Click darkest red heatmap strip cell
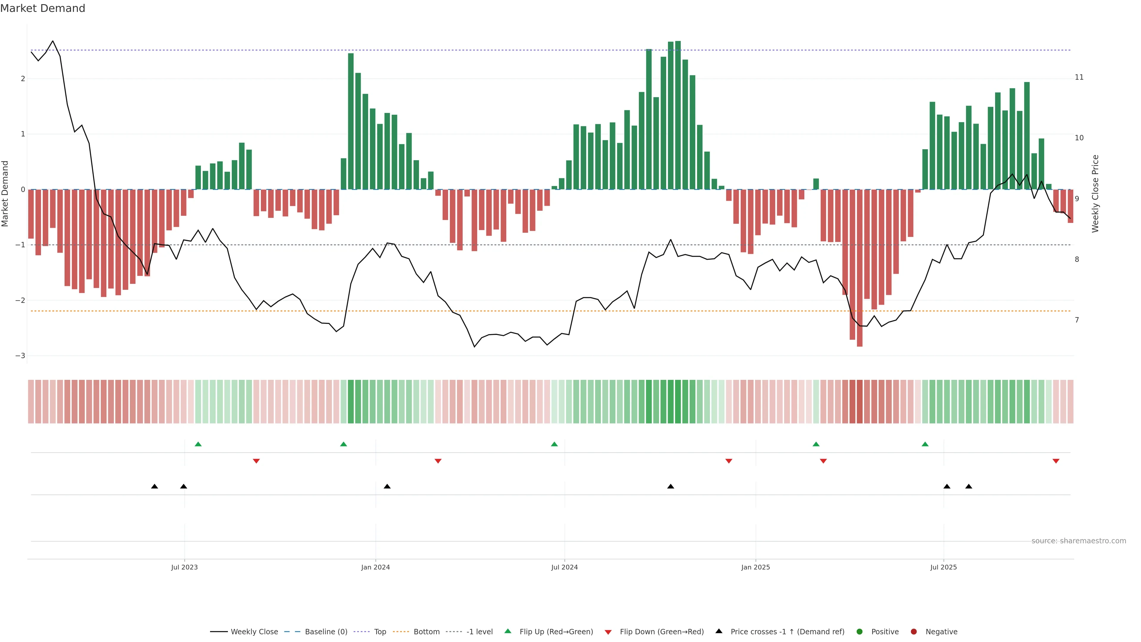Viewport: 1141px width, 642px height. (859, 402)
